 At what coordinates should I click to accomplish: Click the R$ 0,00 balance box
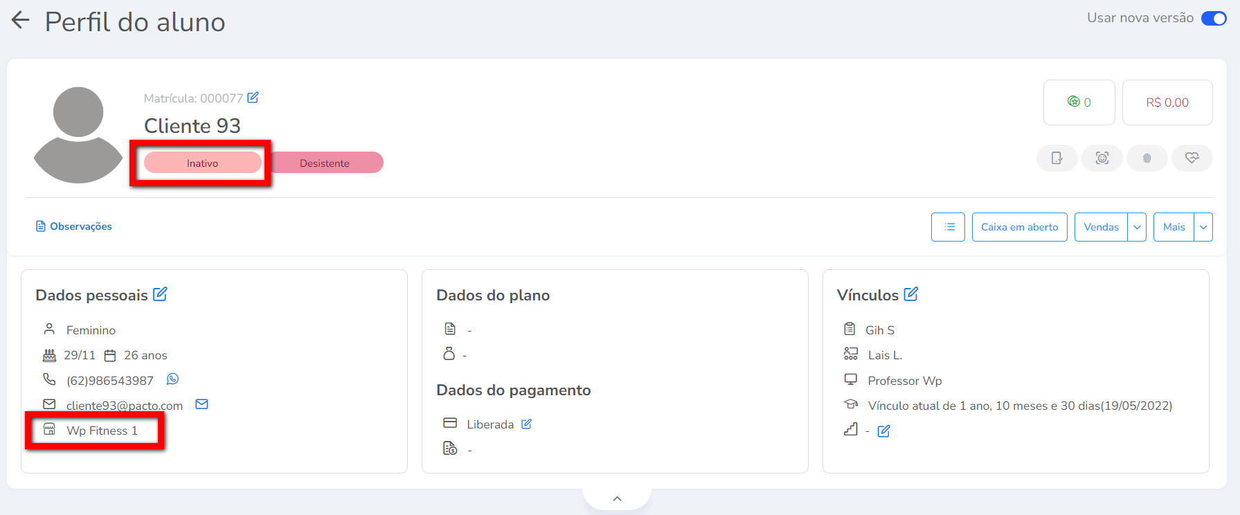click(x=1167, y=102)
